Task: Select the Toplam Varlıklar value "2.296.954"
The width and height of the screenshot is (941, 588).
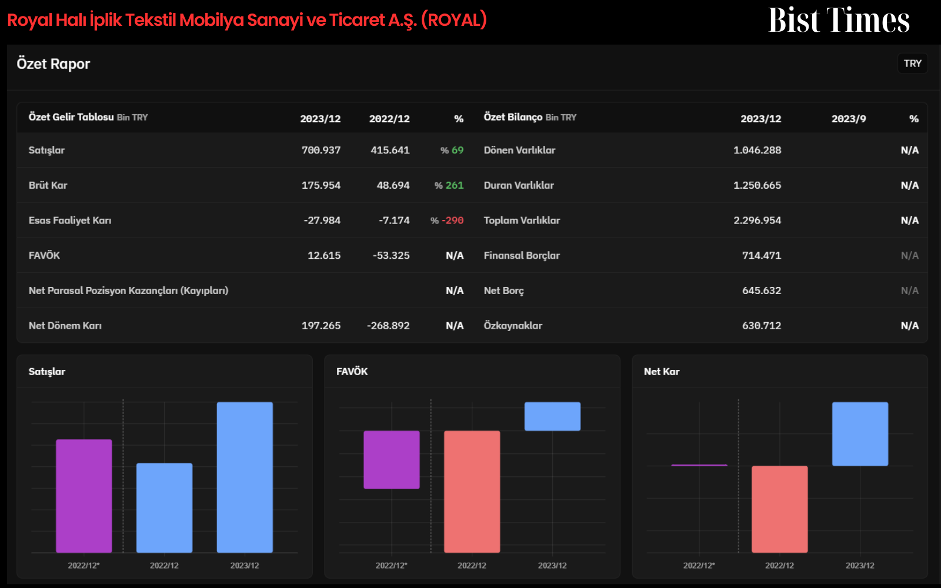Action: pos(758,220)
